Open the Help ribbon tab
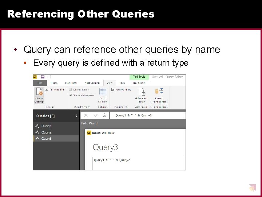This screenshot has width=262, height=197. (x=123, y=83)
